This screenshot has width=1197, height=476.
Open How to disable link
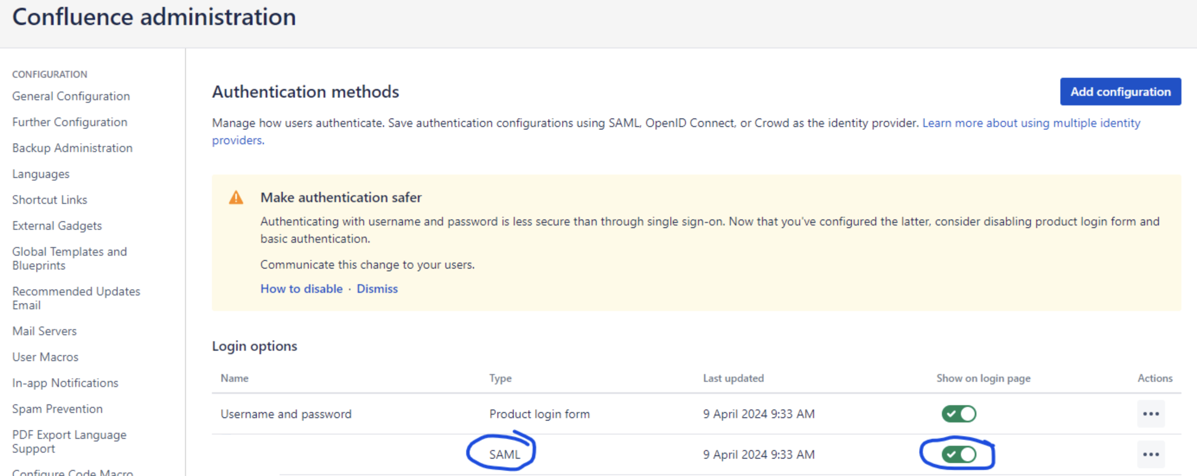point(301,289)
